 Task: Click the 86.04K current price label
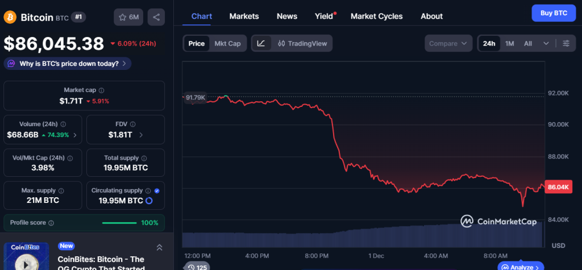[x=558, y=188]
